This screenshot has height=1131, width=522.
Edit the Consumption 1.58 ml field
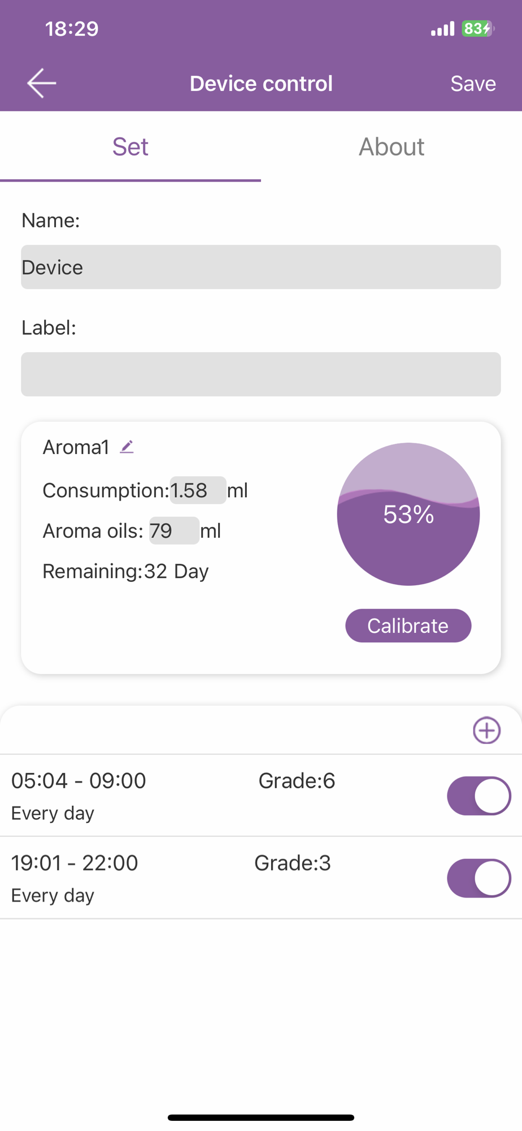[198, 490]
